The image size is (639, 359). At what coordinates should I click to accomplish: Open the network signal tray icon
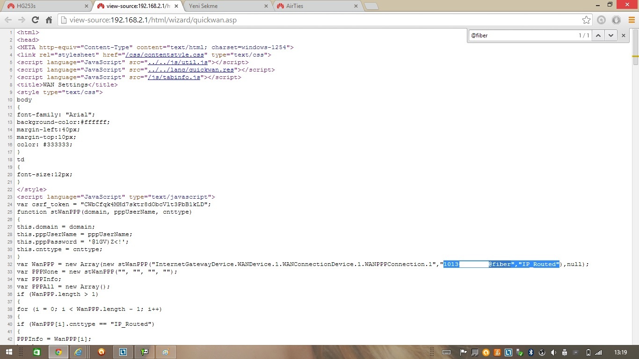[x=599, y=352]
